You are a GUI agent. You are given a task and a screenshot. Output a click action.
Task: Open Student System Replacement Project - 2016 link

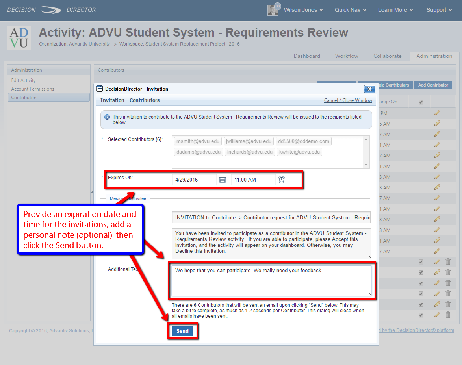pyautogui.click(x=193, y=44)
